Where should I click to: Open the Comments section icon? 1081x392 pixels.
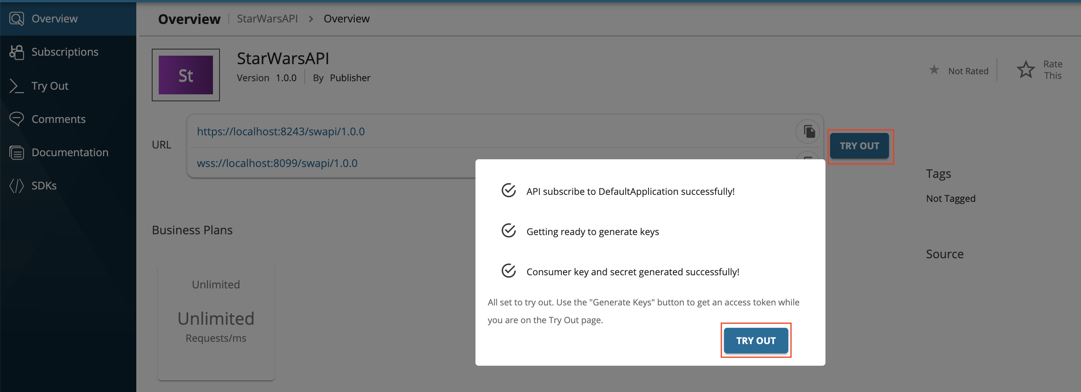point(16,119)
